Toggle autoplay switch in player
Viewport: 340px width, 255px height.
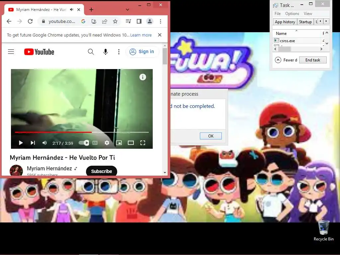84,143
